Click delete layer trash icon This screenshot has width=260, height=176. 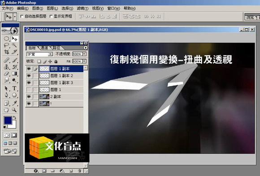[x=79, y=171]
